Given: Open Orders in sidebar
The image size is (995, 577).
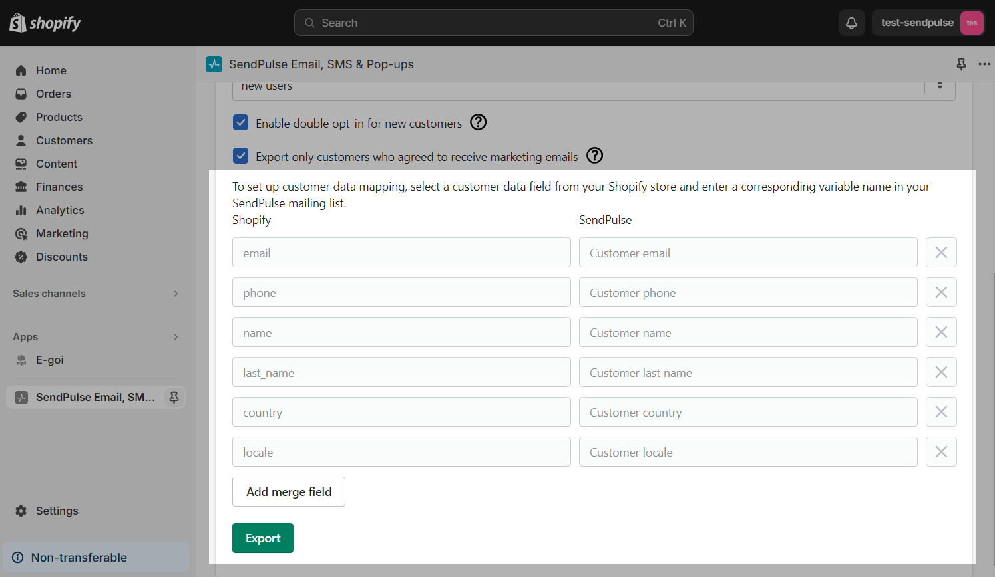Looking at the screenshot, I should pos(53,94).
